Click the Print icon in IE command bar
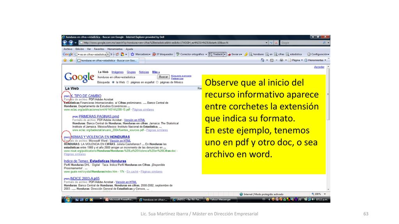The width and height of the screenshot is (399, 224). tap(281, 60)
